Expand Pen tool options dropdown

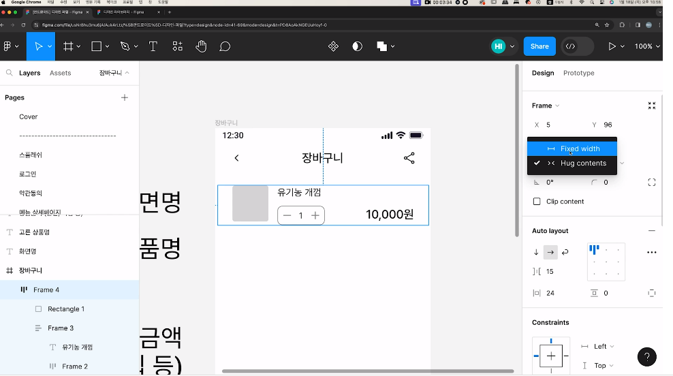point(136,46)
